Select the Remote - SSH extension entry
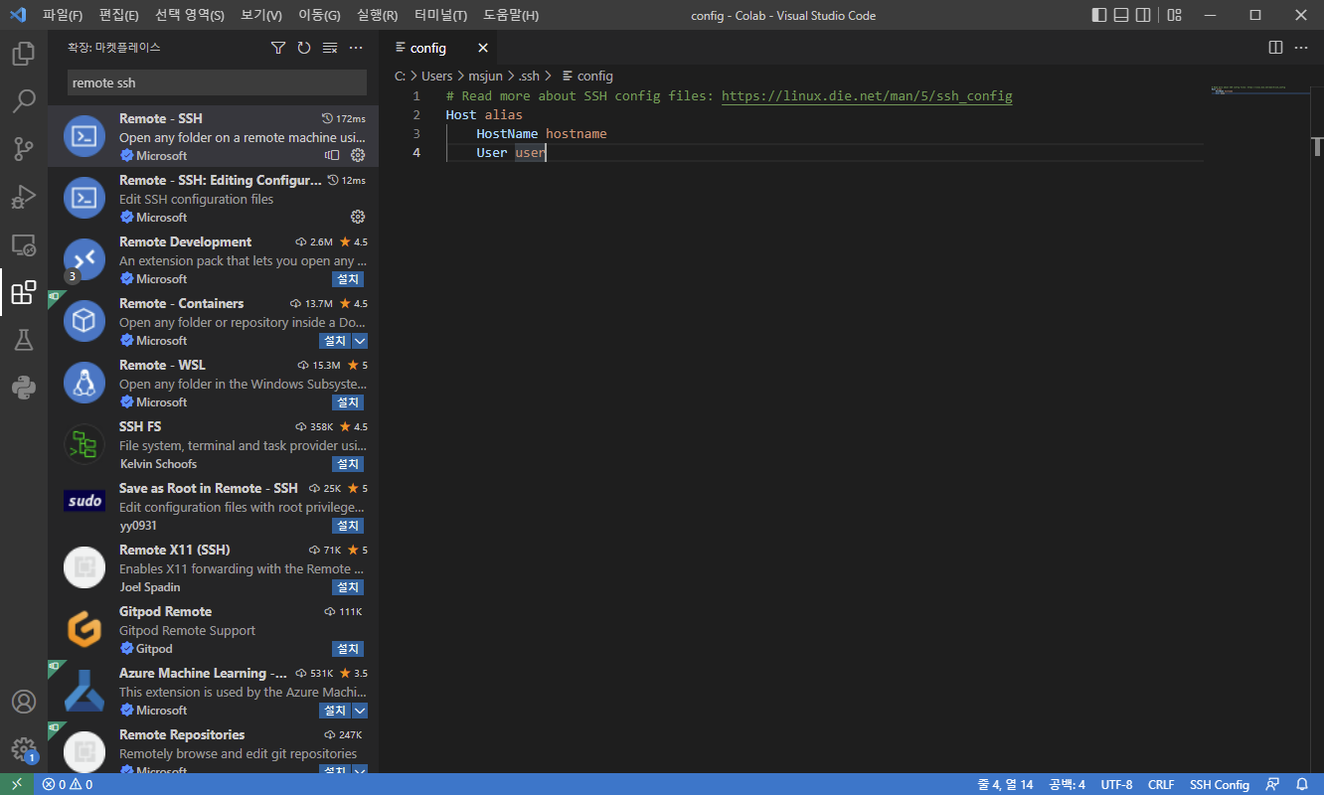1324x795 pixels. tap(213, 136)
